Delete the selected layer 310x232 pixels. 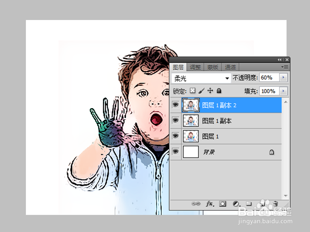(276, 204)
